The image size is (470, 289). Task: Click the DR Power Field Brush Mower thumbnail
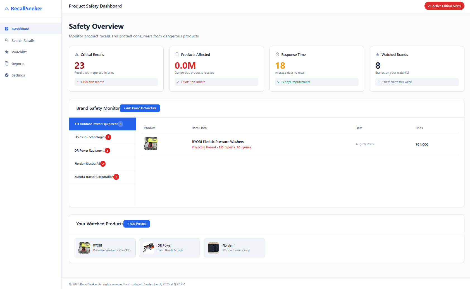(x=148, y=248)
